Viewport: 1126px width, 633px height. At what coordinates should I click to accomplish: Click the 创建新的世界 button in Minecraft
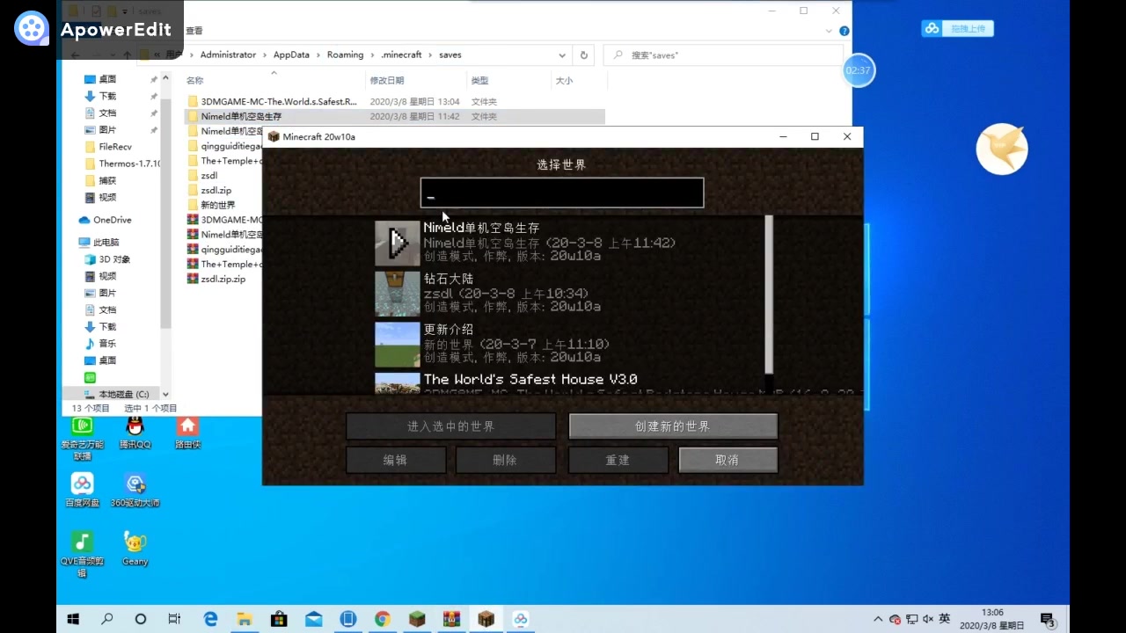coord(671,426)
